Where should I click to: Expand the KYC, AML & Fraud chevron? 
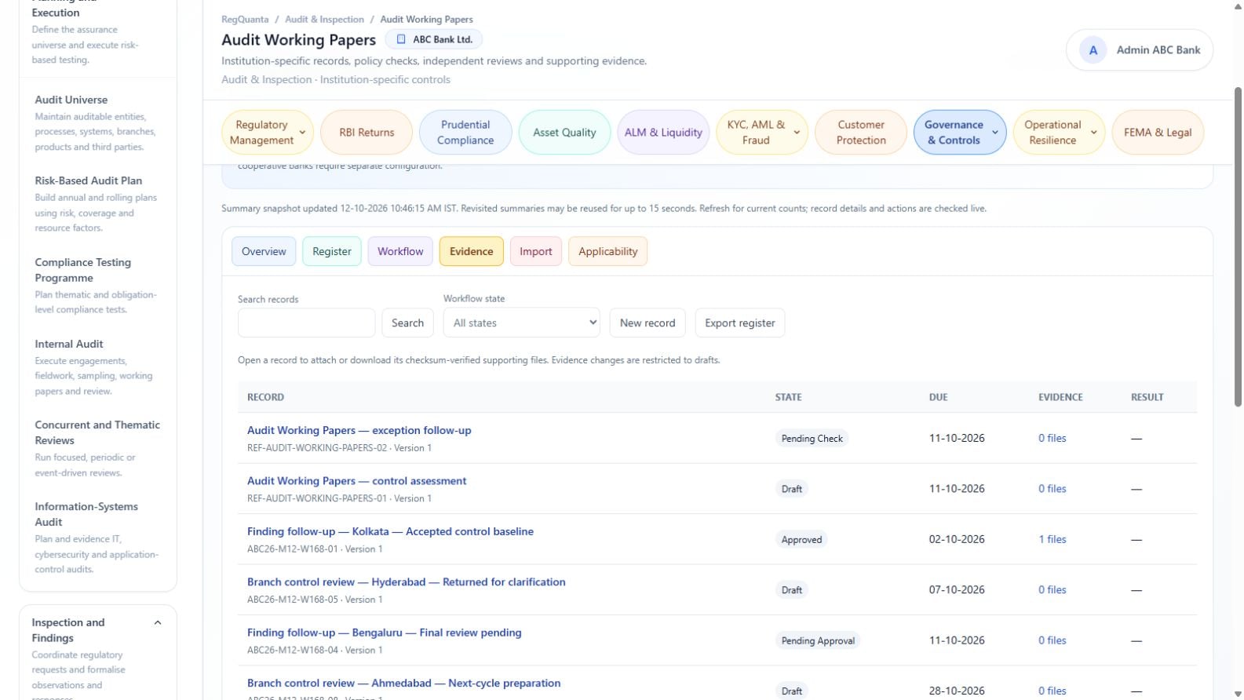pos(797,133)
